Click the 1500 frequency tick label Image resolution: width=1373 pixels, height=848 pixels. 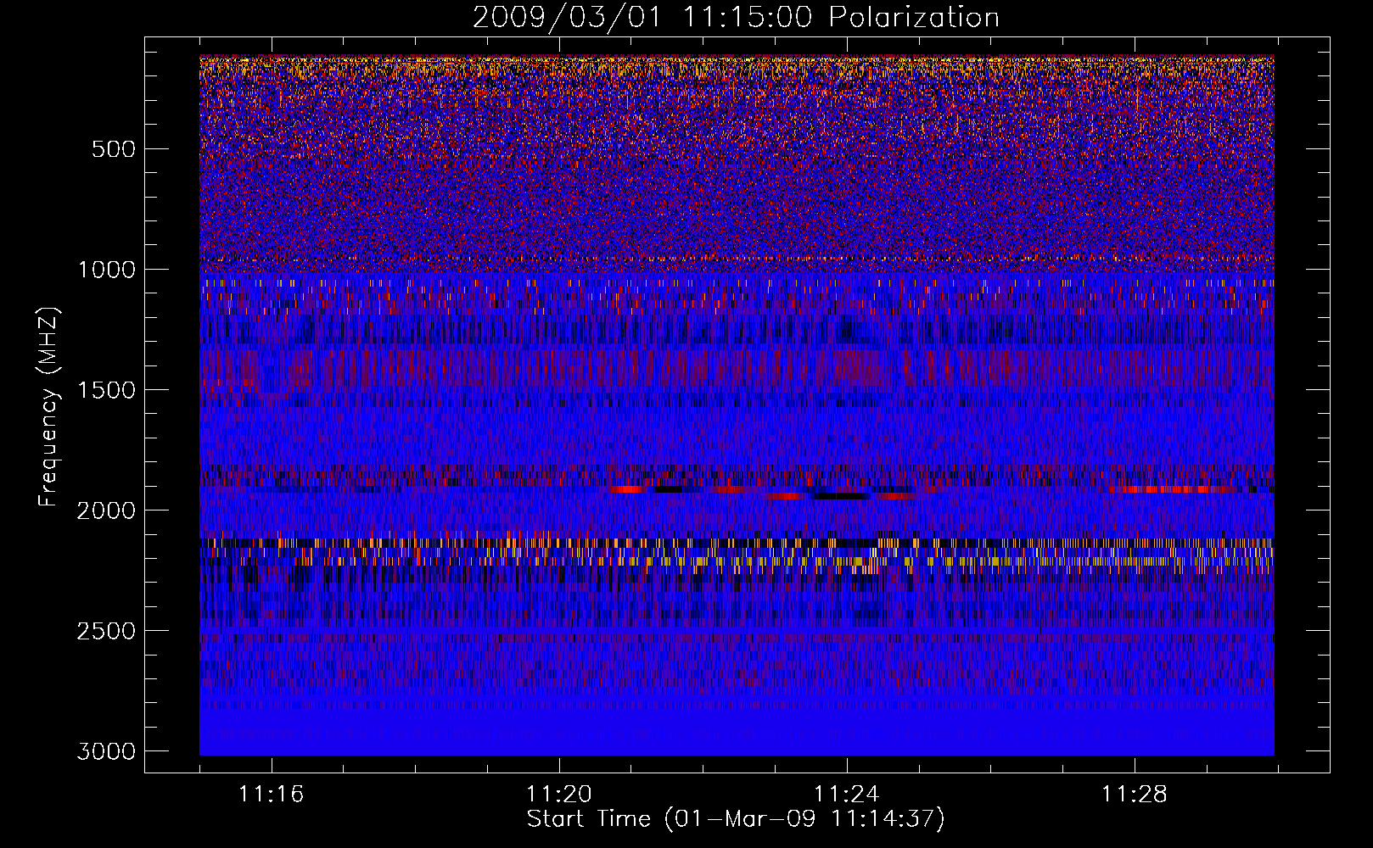pos(106,390)
